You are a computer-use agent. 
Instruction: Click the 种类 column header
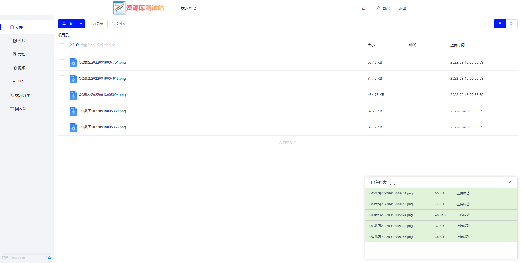(x=413, y=45)
